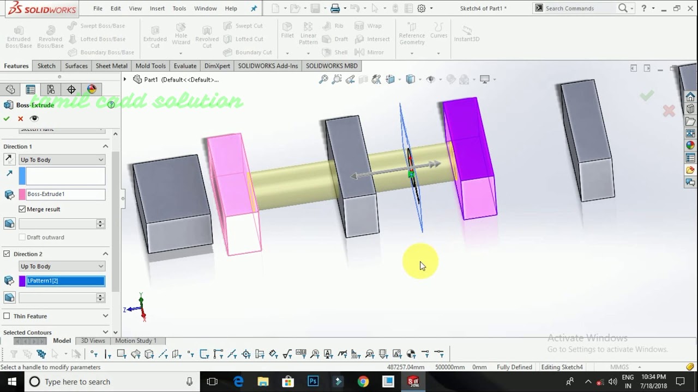Open Direction 2 Up To Body dropdown
Screen dimensions: 698x392
coord(62,266)
